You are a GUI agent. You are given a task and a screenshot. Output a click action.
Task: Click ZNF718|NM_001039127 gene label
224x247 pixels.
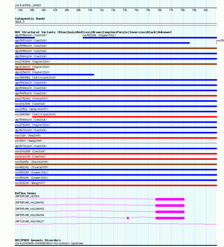pyautogui.click(x=29, y=221)
